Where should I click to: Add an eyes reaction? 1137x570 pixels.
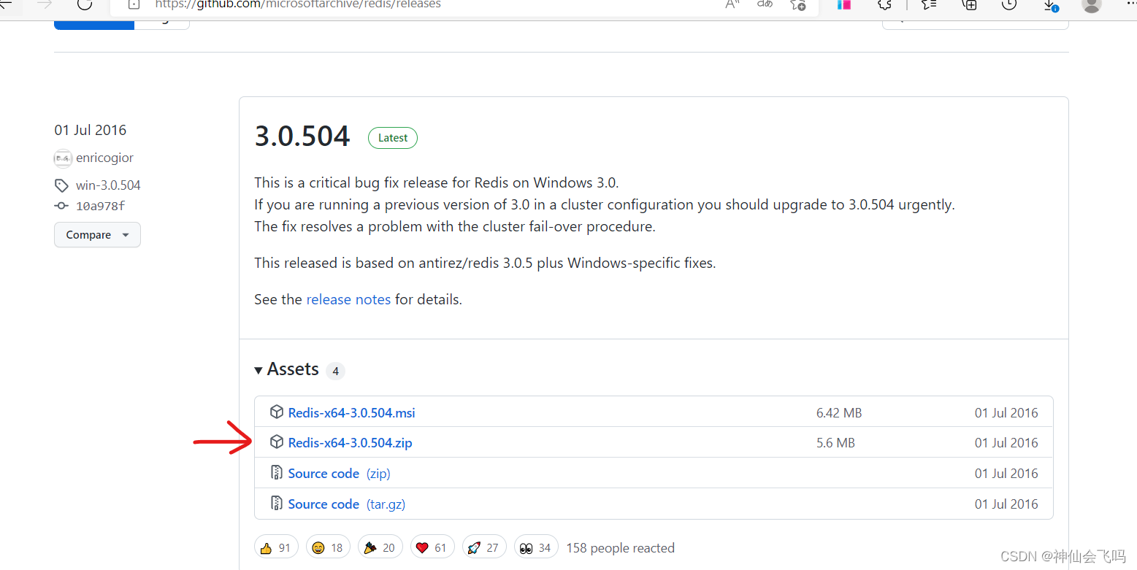click(x=536, y=547)
